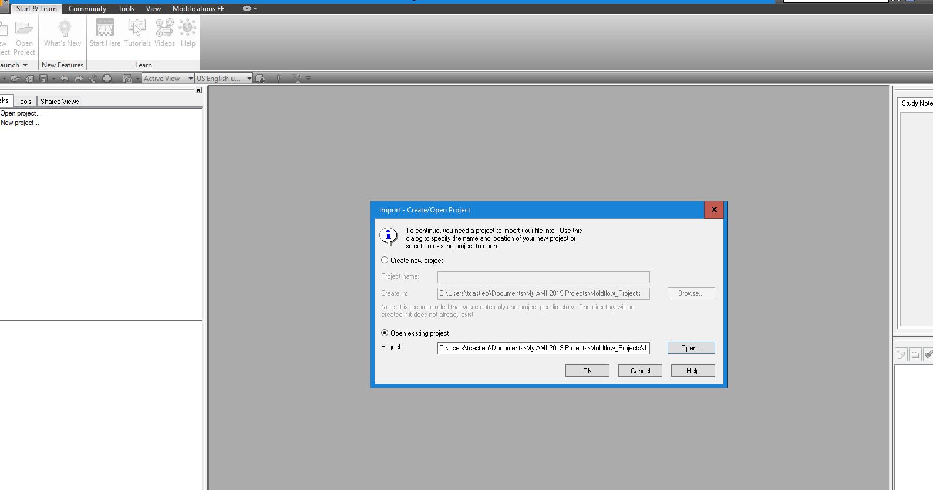Click the existing Project path field

[x=544, y=347]
